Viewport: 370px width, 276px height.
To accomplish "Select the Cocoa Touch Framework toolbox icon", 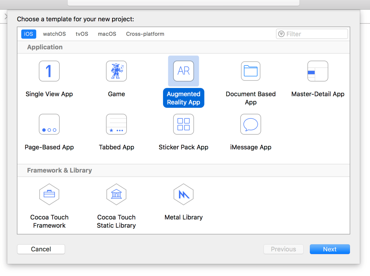I will [x=49, y=194].
